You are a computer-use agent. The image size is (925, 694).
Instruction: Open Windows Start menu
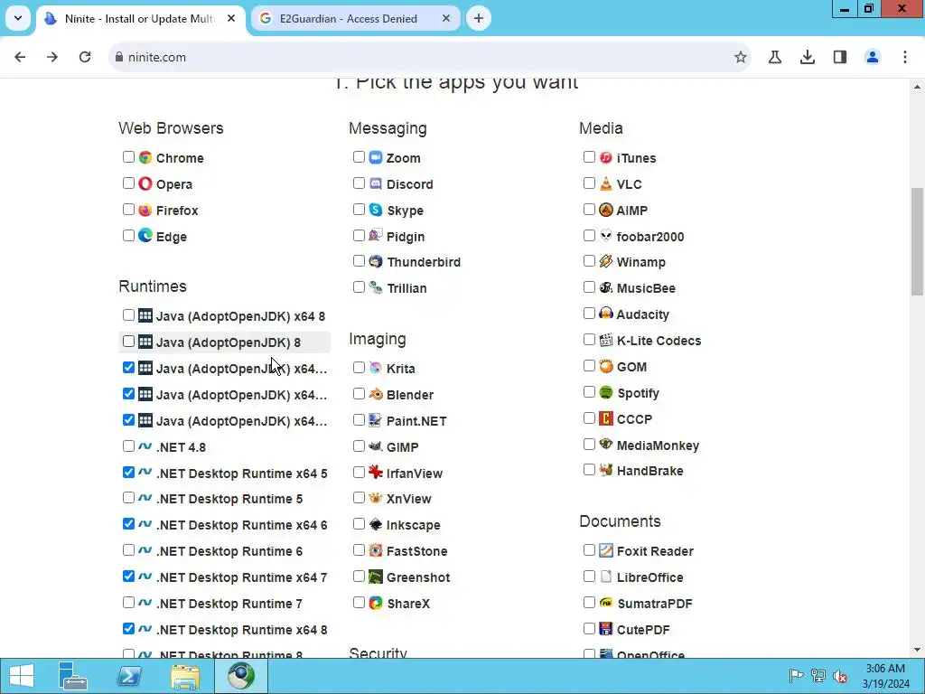pos(22,676)
